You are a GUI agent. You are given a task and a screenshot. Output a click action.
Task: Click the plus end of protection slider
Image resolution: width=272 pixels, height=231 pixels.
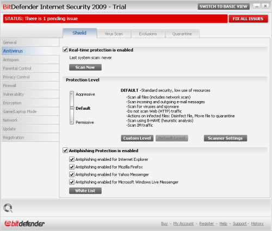72,93
